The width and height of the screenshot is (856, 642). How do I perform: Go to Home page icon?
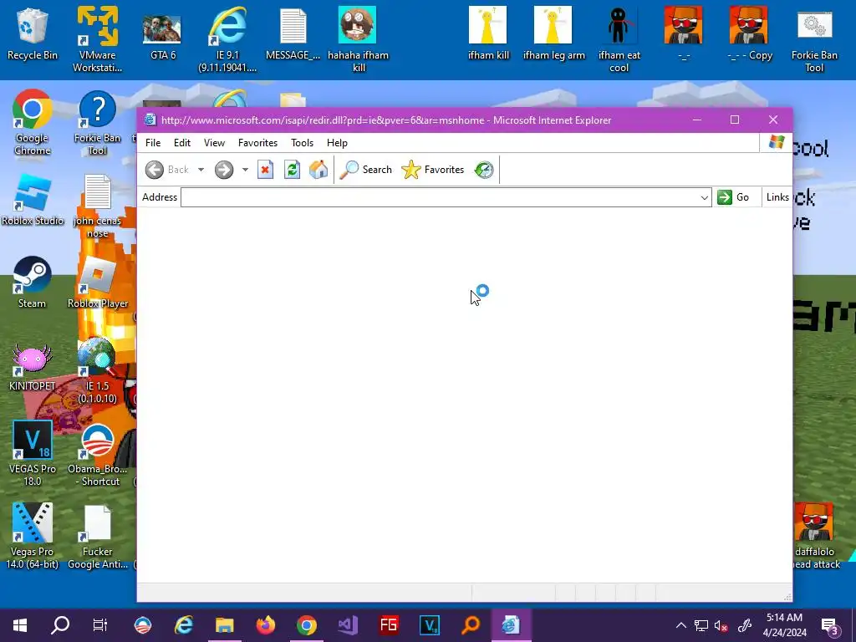[318, 170]
